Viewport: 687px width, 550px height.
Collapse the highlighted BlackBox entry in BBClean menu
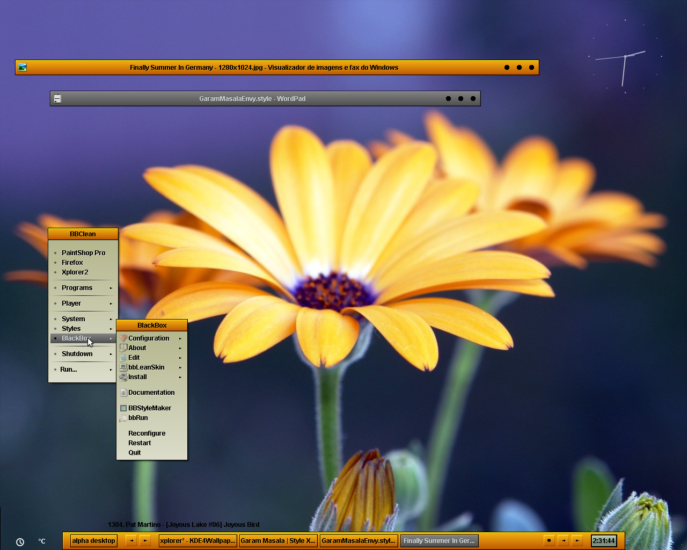coord(83,338)
